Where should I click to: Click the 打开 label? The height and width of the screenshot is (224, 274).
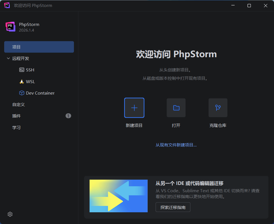[x=176, y=126]
